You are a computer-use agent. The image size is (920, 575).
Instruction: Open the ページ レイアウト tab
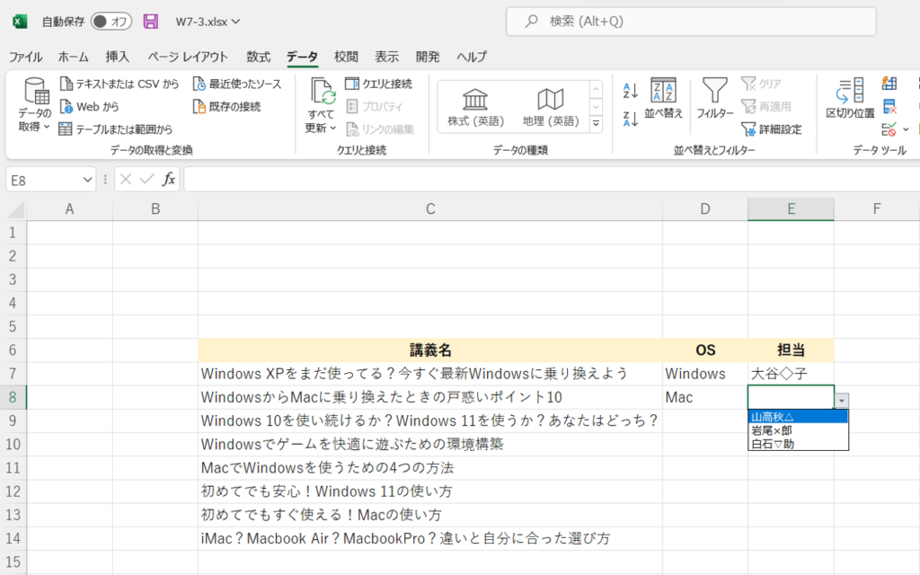188,57
